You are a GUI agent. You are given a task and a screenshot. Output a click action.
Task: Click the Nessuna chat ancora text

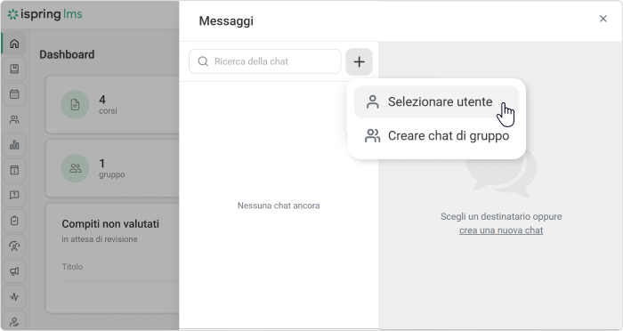tap(279, 206)
